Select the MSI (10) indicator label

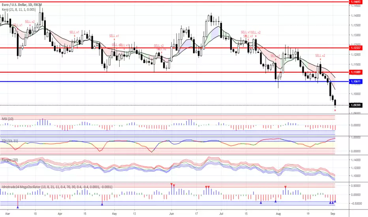pos(8,119)
